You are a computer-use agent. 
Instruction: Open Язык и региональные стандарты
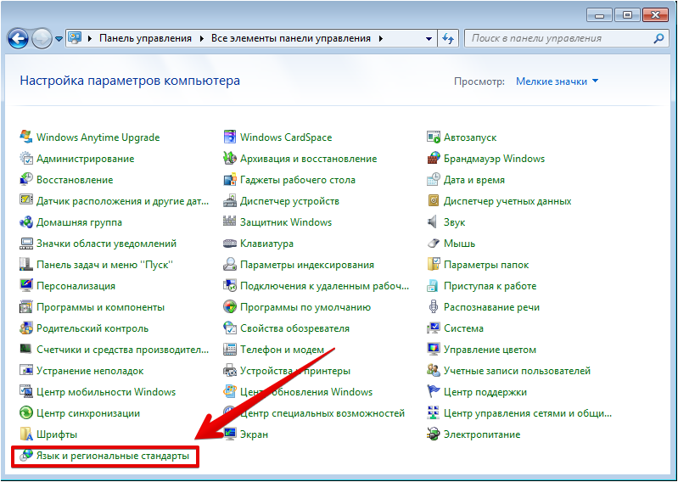click(104, 456)
